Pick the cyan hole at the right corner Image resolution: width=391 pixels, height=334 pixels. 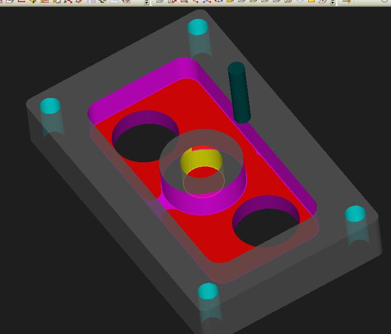[x=355, y=213]
